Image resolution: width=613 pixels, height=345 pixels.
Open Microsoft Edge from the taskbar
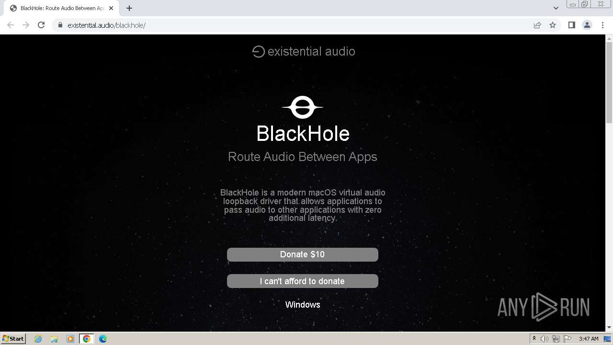(103, 339)
